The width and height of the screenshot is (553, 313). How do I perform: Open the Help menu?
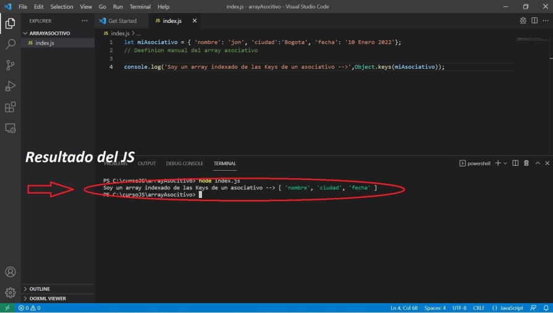pyautogui.click(x=163, y=6)
